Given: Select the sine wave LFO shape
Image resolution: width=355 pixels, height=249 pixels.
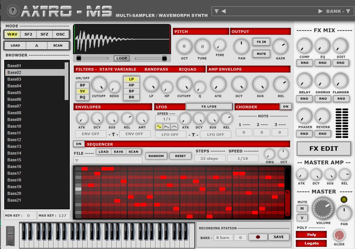Looking at the screenshot, I should click(x=159, y=127).
